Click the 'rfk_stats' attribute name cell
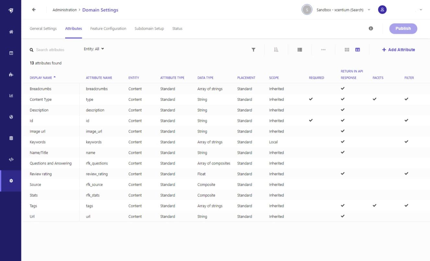 93,195
